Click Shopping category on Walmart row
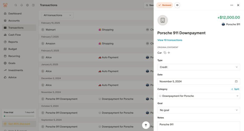 click(x=106, y=30)
